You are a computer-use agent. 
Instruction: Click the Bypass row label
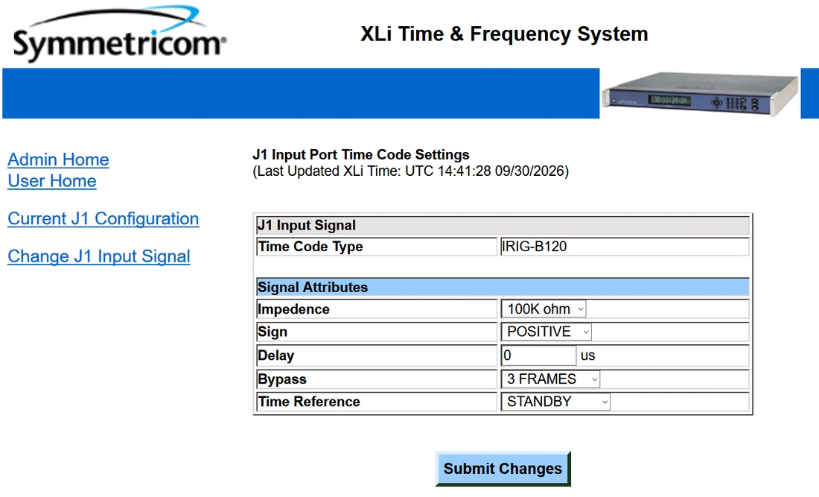click(283, 379)
